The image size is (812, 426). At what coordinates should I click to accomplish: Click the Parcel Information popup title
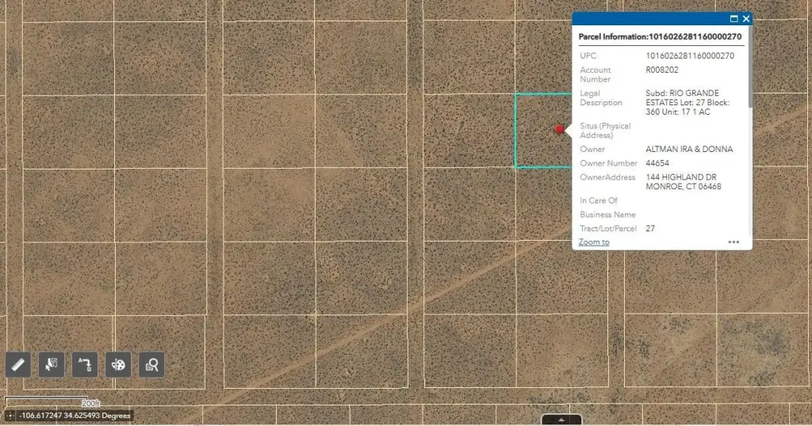[x=660, y=36]
